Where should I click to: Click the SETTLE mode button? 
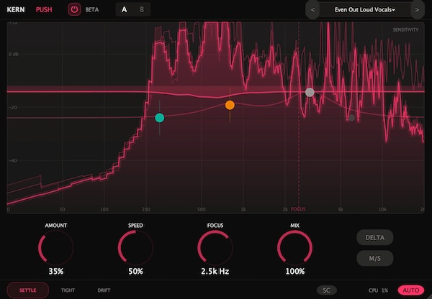27,290
